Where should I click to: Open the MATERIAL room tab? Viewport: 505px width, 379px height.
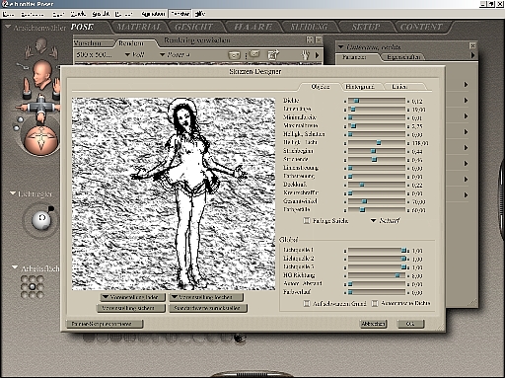[x=139, y=27]
